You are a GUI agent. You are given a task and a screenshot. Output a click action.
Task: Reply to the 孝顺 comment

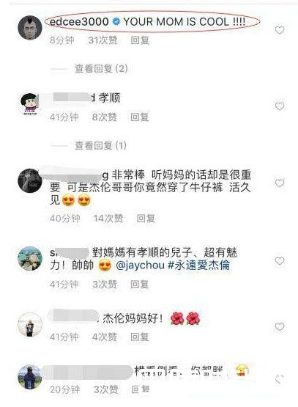click(x=140, y=117)
